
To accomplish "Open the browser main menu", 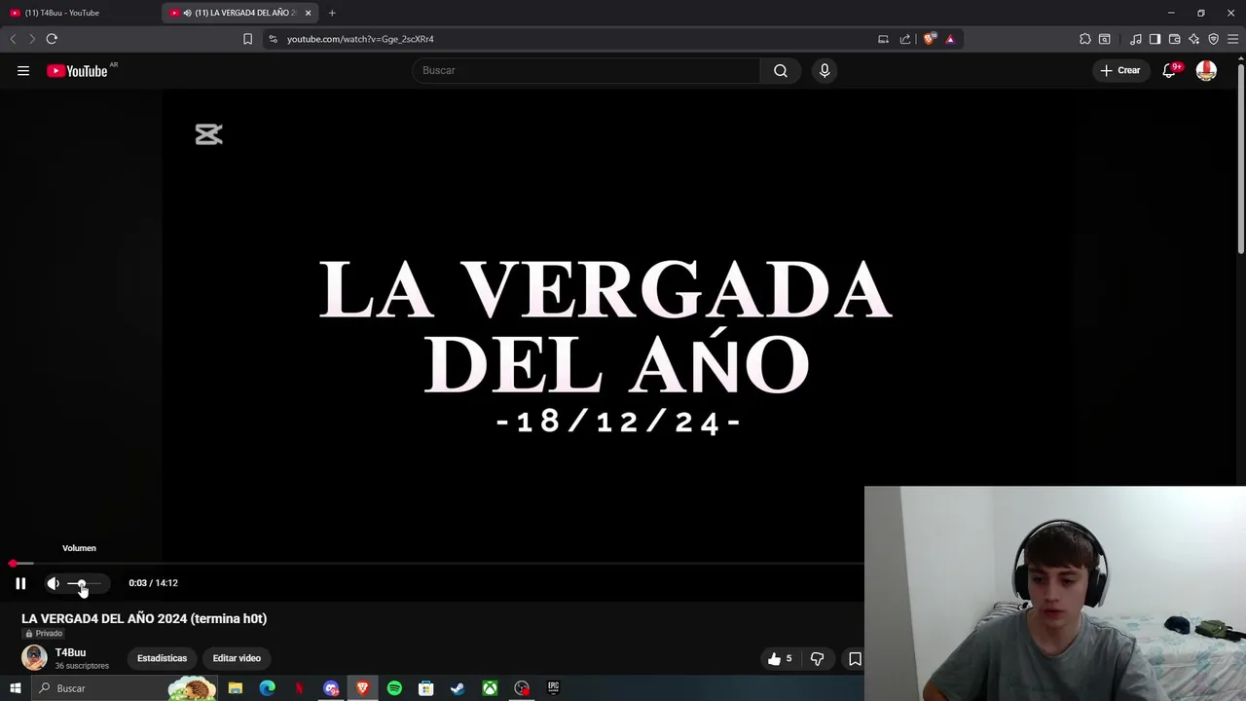I will point(1232,39).
